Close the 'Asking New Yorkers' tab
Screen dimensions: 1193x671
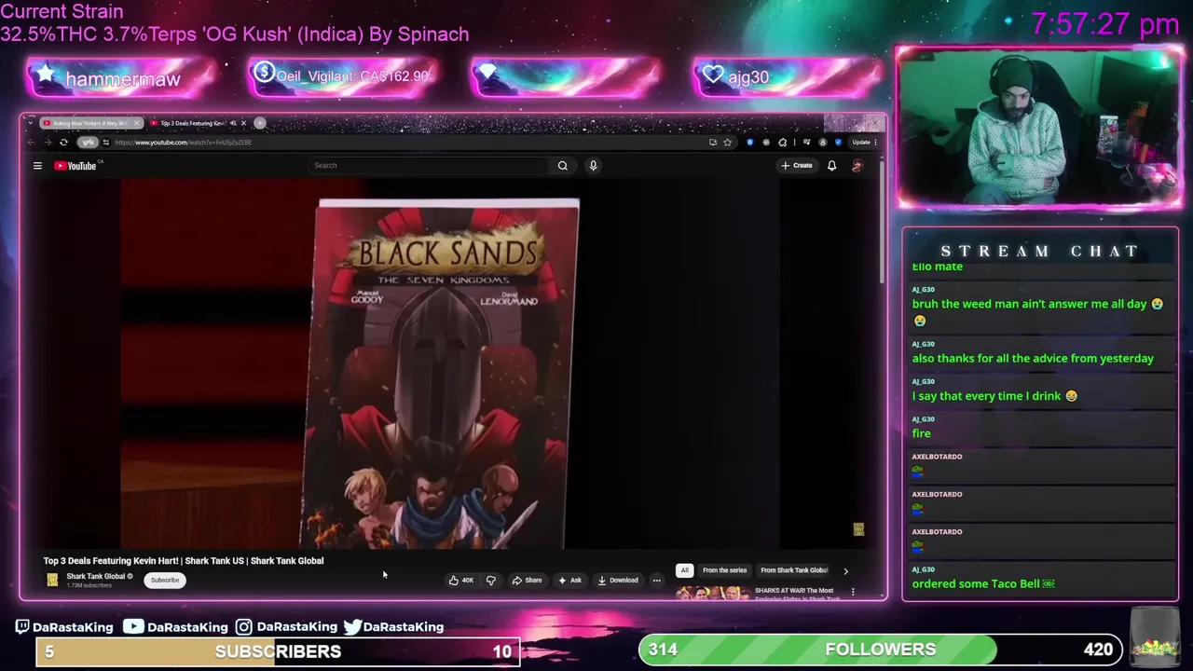coord(137,123)
